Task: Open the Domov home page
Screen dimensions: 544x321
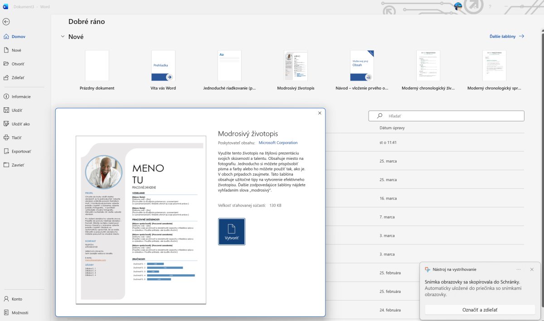Action: click(x=18, y=36)
